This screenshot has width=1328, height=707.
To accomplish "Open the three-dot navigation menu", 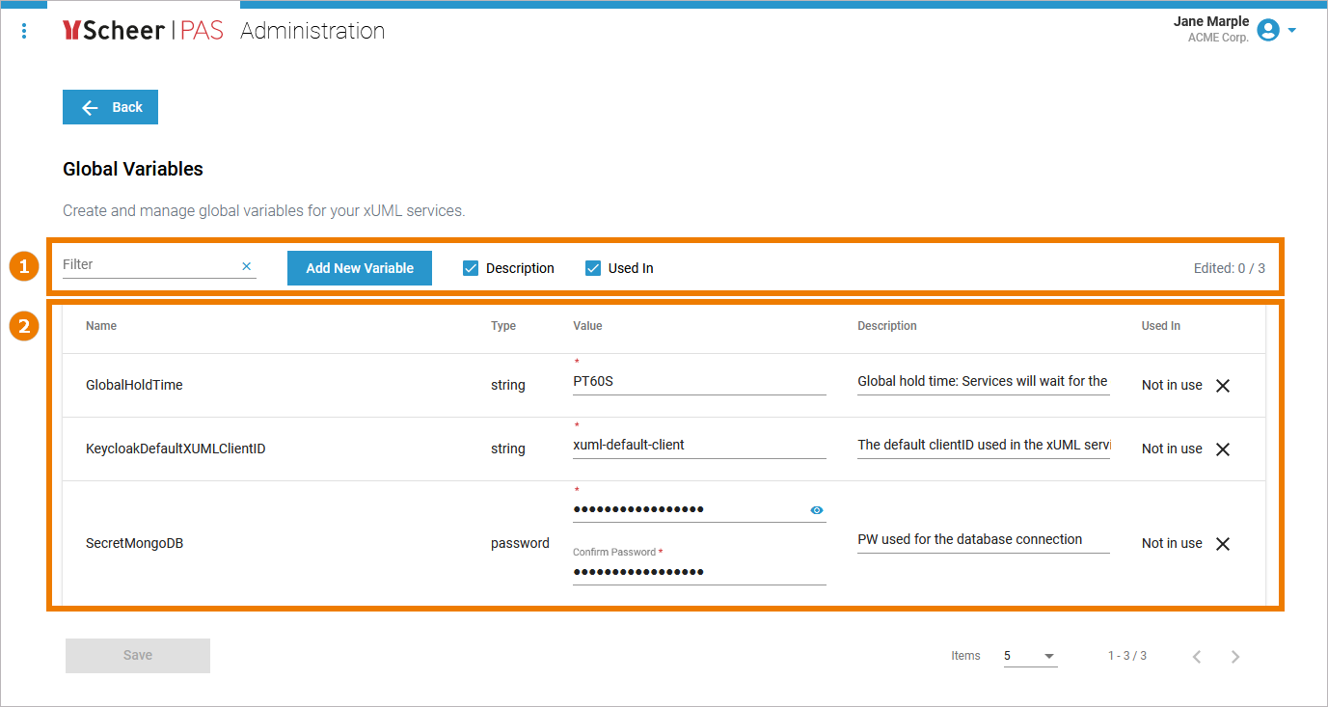I will point(24,31).
